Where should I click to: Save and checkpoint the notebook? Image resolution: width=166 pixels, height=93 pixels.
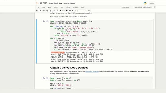click(x=37, y=11)
